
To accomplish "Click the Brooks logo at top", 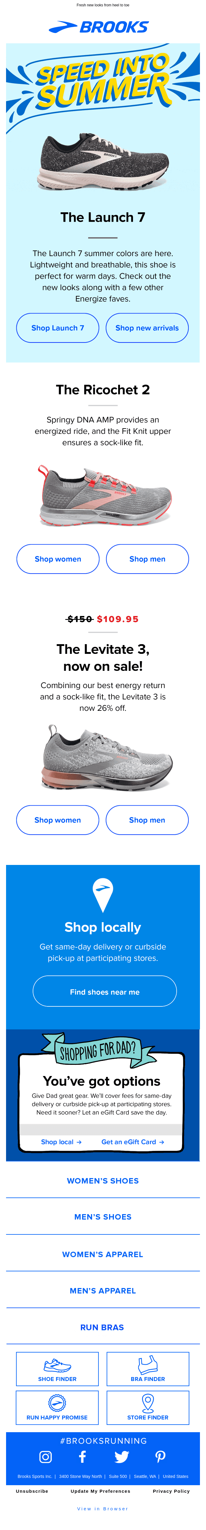I will pyautogui.click(x=98, y=27).
